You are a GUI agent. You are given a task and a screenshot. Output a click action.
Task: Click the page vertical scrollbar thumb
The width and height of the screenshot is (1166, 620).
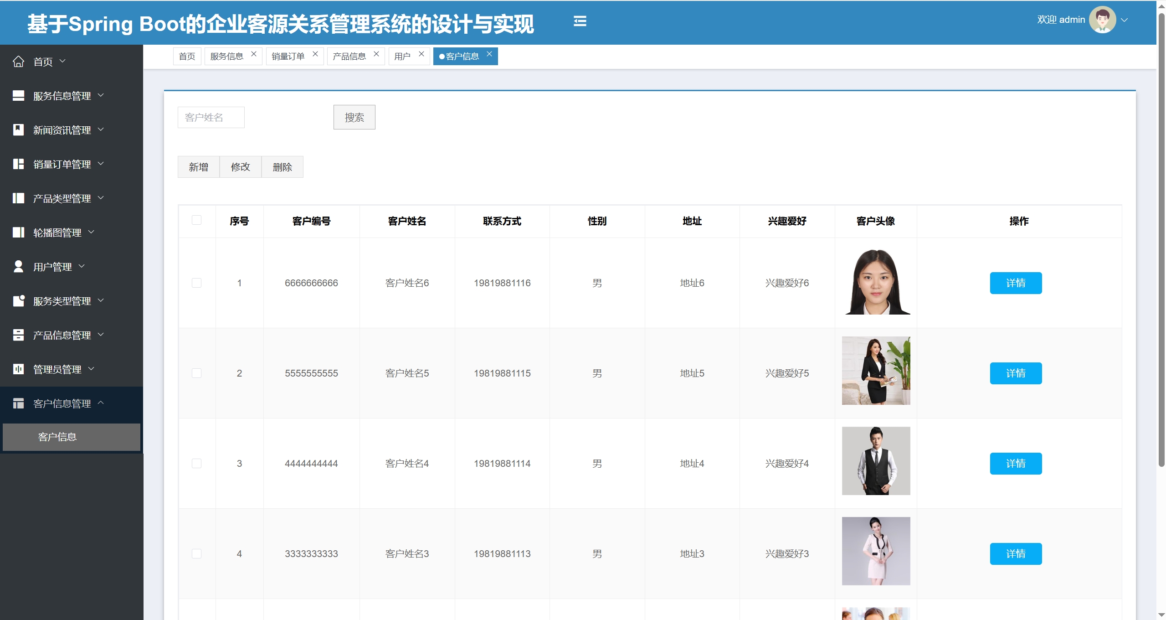1161,239
